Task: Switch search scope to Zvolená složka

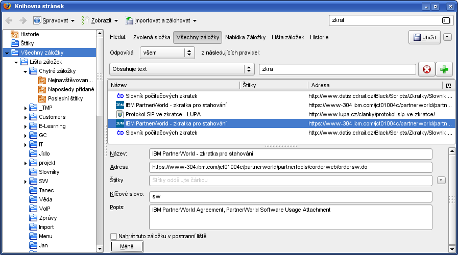Action: tap(151, 37)
